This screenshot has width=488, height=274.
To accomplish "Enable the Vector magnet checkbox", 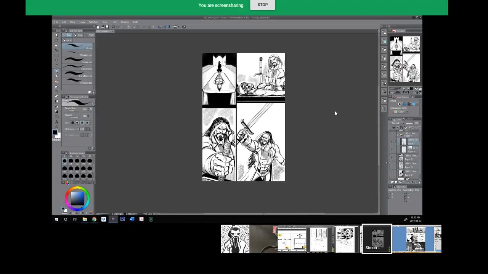I will pos(66,135).
